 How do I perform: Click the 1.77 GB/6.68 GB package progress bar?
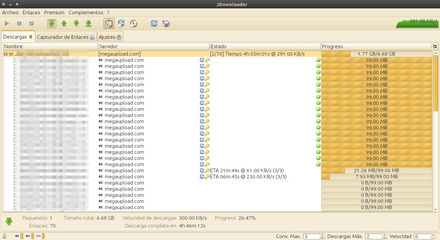pyautogui.click(x=376, y=54)
